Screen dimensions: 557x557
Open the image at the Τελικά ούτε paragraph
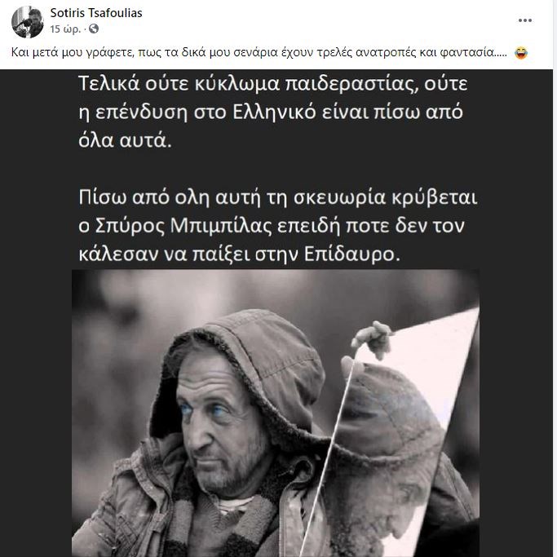point(273,113)
